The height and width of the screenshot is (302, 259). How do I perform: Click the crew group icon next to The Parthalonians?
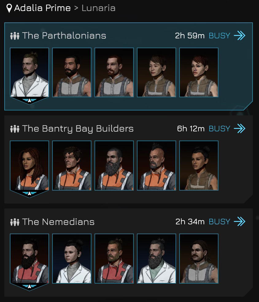coord(15,36)
